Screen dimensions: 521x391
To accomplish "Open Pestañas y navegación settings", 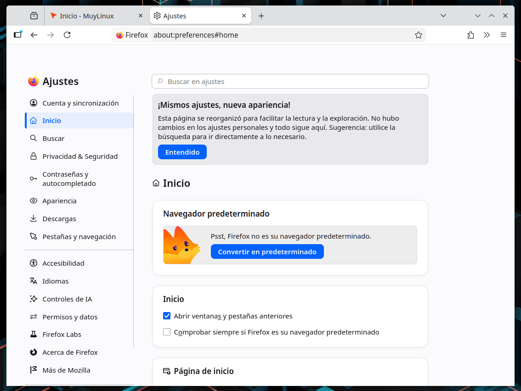I will point(79,237).
